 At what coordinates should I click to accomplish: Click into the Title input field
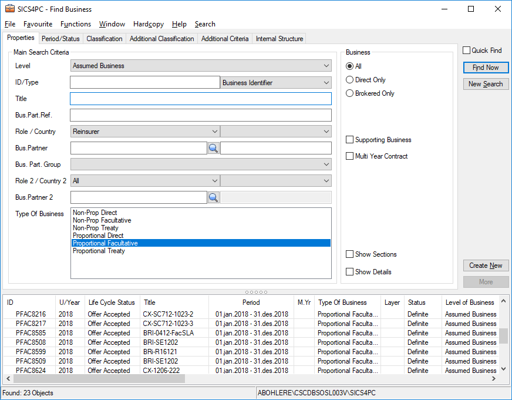pos(201,99)
